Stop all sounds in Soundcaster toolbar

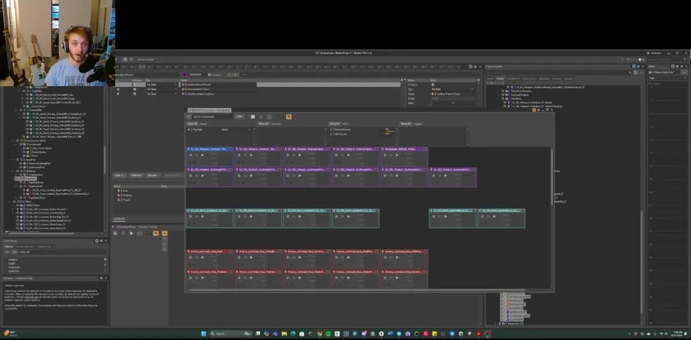tap(253, 117)
